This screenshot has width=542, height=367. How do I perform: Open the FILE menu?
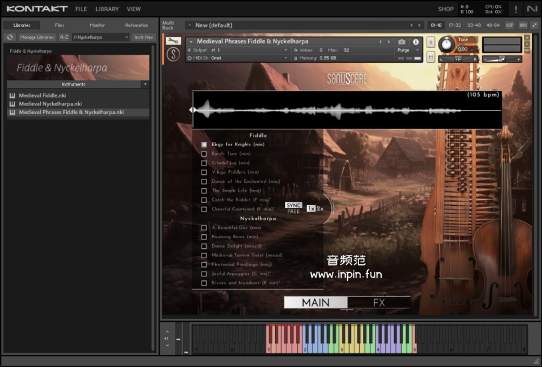click(81, 9)
